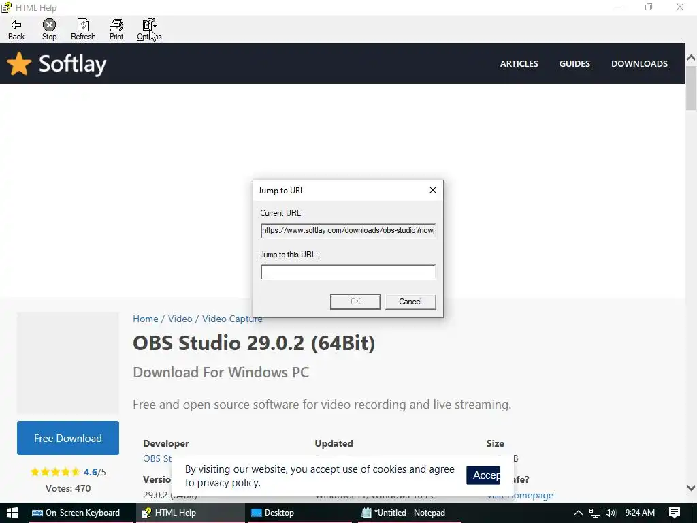Open the notification center icon
Screen dimensions: 697x523
tap(675, 512)
